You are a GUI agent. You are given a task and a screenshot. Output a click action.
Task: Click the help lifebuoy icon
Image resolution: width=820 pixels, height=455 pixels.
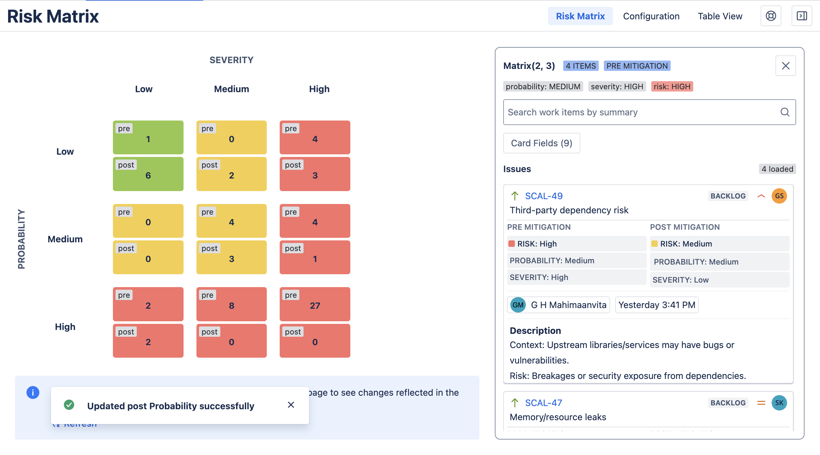[771, 16]
